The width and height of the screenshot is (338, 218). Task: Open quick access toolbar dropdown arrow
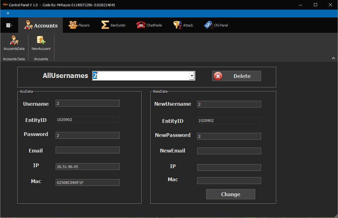click(x=8, y=13)
